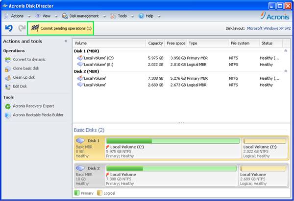Select 'Local Volume' (C:) row in list
Viewport: 294px width, 201px height.
pyautogui.click(x=181, y=58)
